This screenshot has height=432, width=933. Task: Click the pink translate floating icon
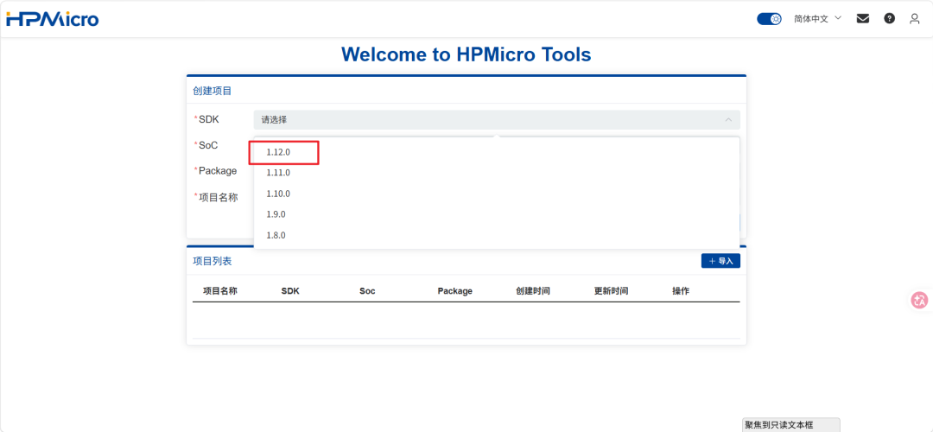(920, 300)
